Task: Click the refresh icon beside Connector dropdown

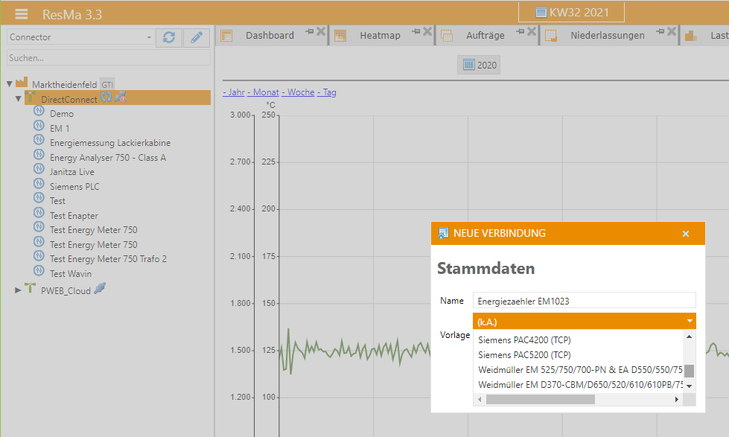Action: click(169, 37)
